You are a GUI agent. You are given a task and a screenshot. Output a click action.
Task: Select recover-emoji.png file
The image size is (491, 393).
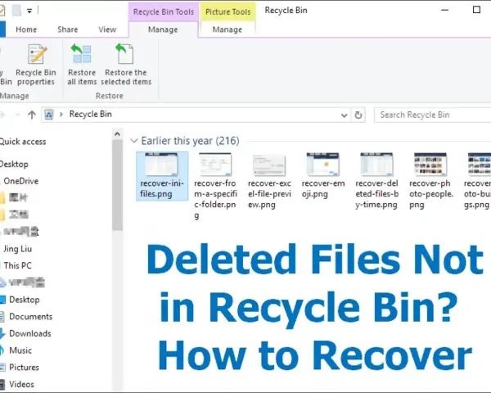click(323, 176)
